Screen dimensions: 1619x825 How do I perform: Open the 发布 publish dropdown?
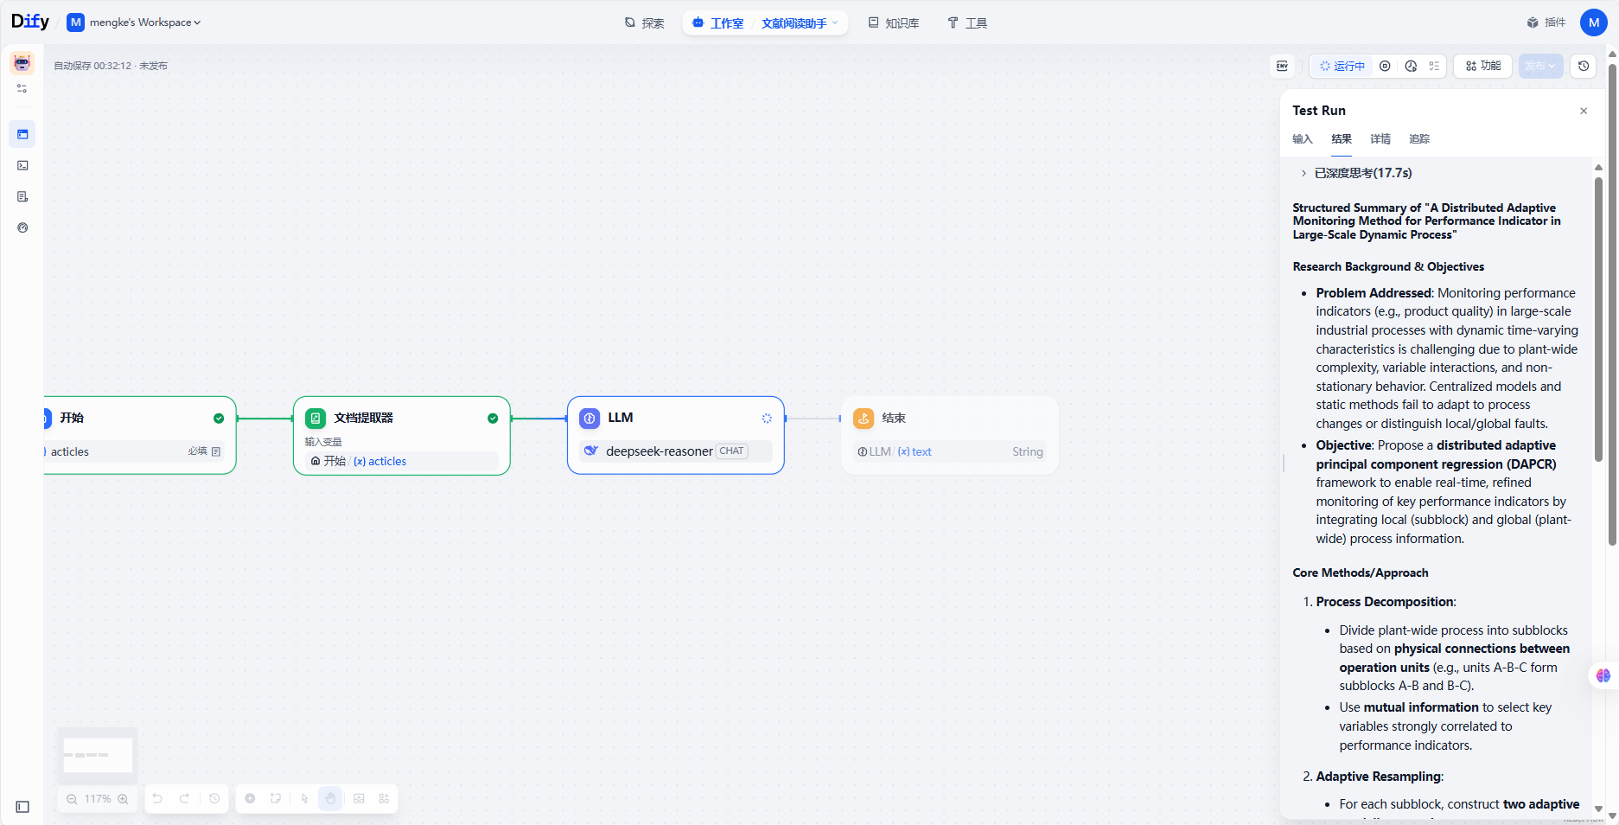pos(1540,66)
